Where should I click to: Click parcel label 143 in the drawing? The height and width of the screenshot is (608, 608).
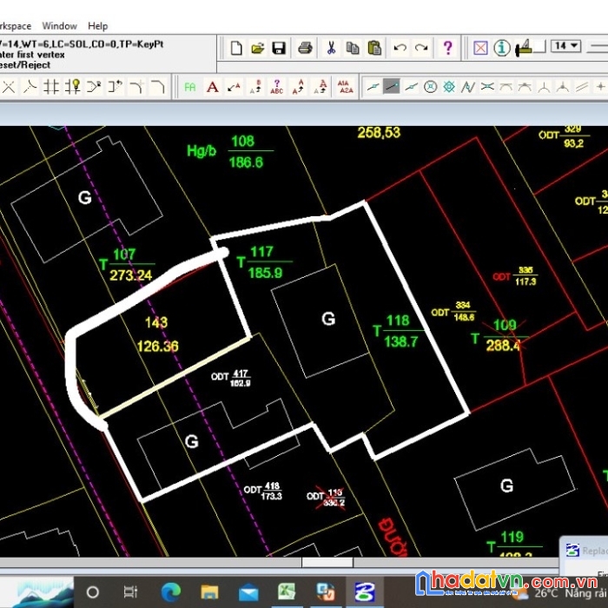click(156, 322)
